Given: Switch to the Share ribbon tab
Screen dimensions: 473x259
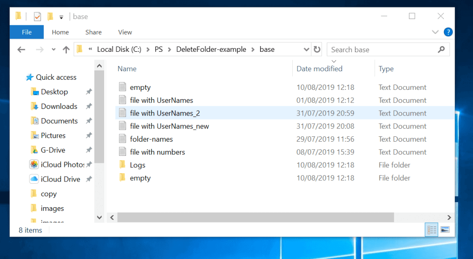Looking at the screenshot, I should click(x=93, y=32).
